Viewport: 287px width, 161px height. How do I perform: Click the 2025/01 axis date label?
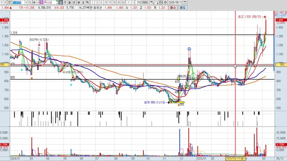(x=201, y=159)
